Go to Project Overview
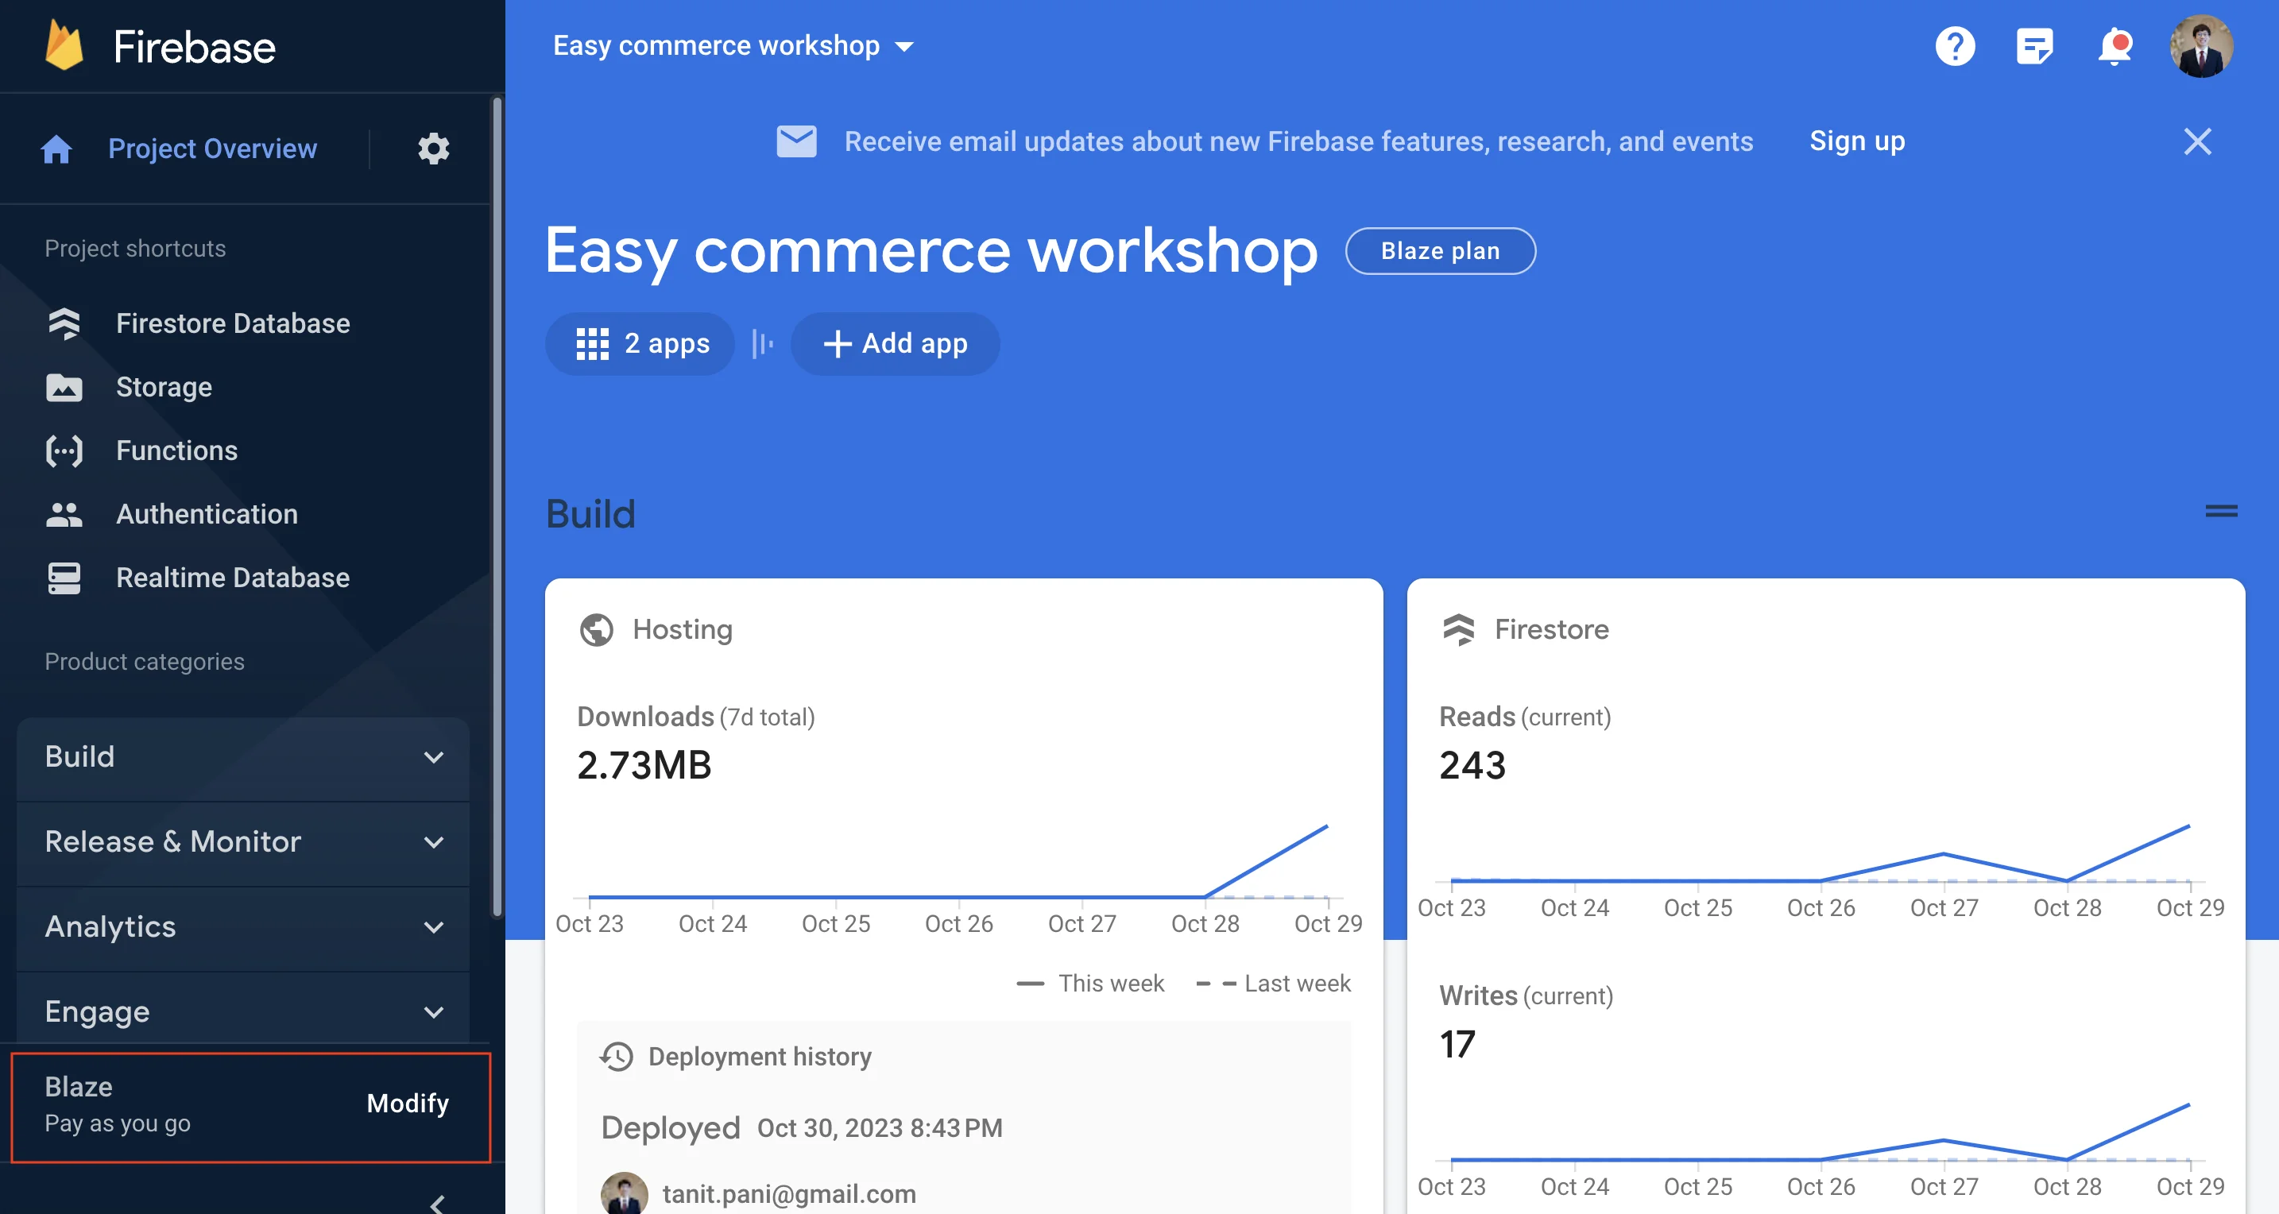The image size is (2279, 1214). [x=212, y=149]
